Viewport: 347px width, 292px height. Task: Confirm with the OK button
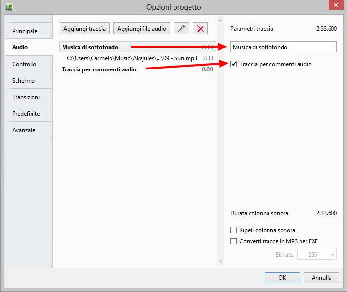282,278
